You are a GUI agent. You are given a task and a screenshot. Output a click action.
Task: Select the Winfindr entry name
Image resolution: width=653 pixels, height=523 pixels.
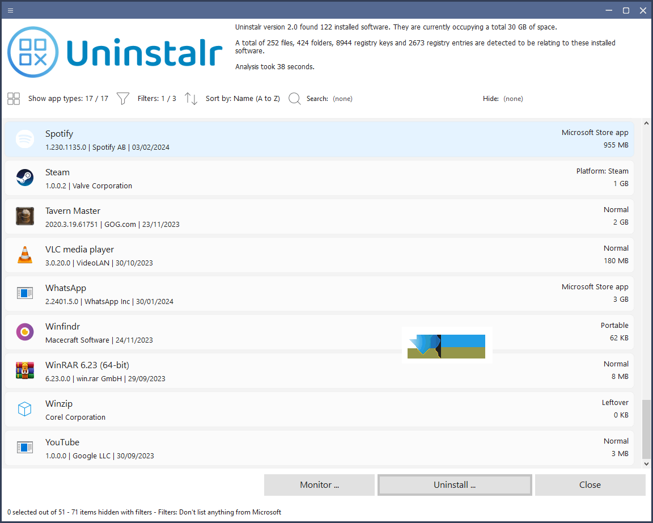pos(62,326)
